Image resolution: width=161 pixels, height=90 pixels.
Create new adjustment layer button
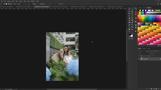tap(154, 89)
